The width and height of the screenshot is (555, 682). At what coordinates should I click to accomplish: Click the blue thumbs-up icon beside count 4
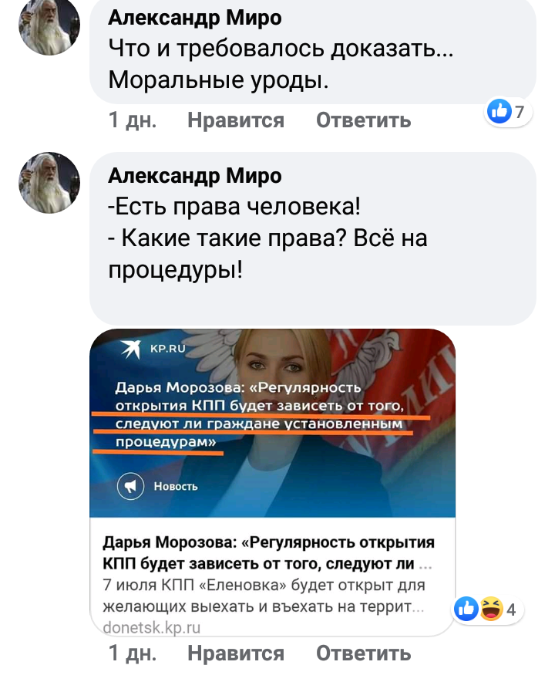466,609
